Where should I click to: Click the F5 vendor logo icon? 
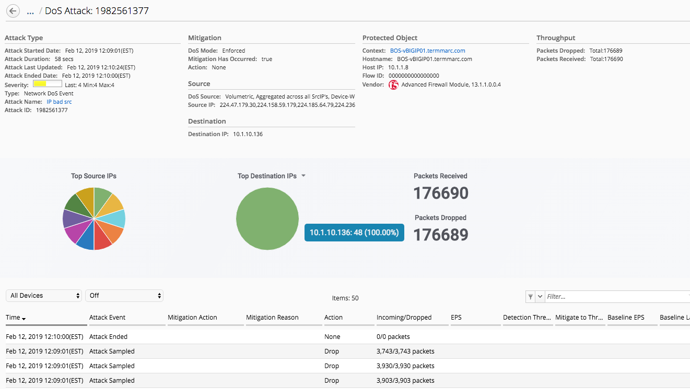click(x=393, y=84)
